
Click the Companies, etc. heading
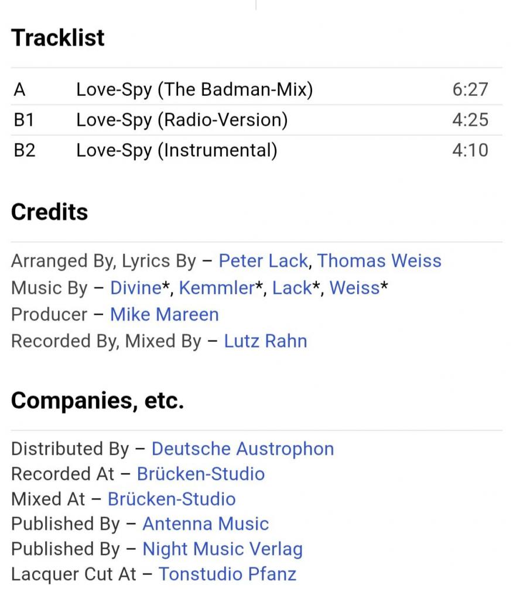97,401
